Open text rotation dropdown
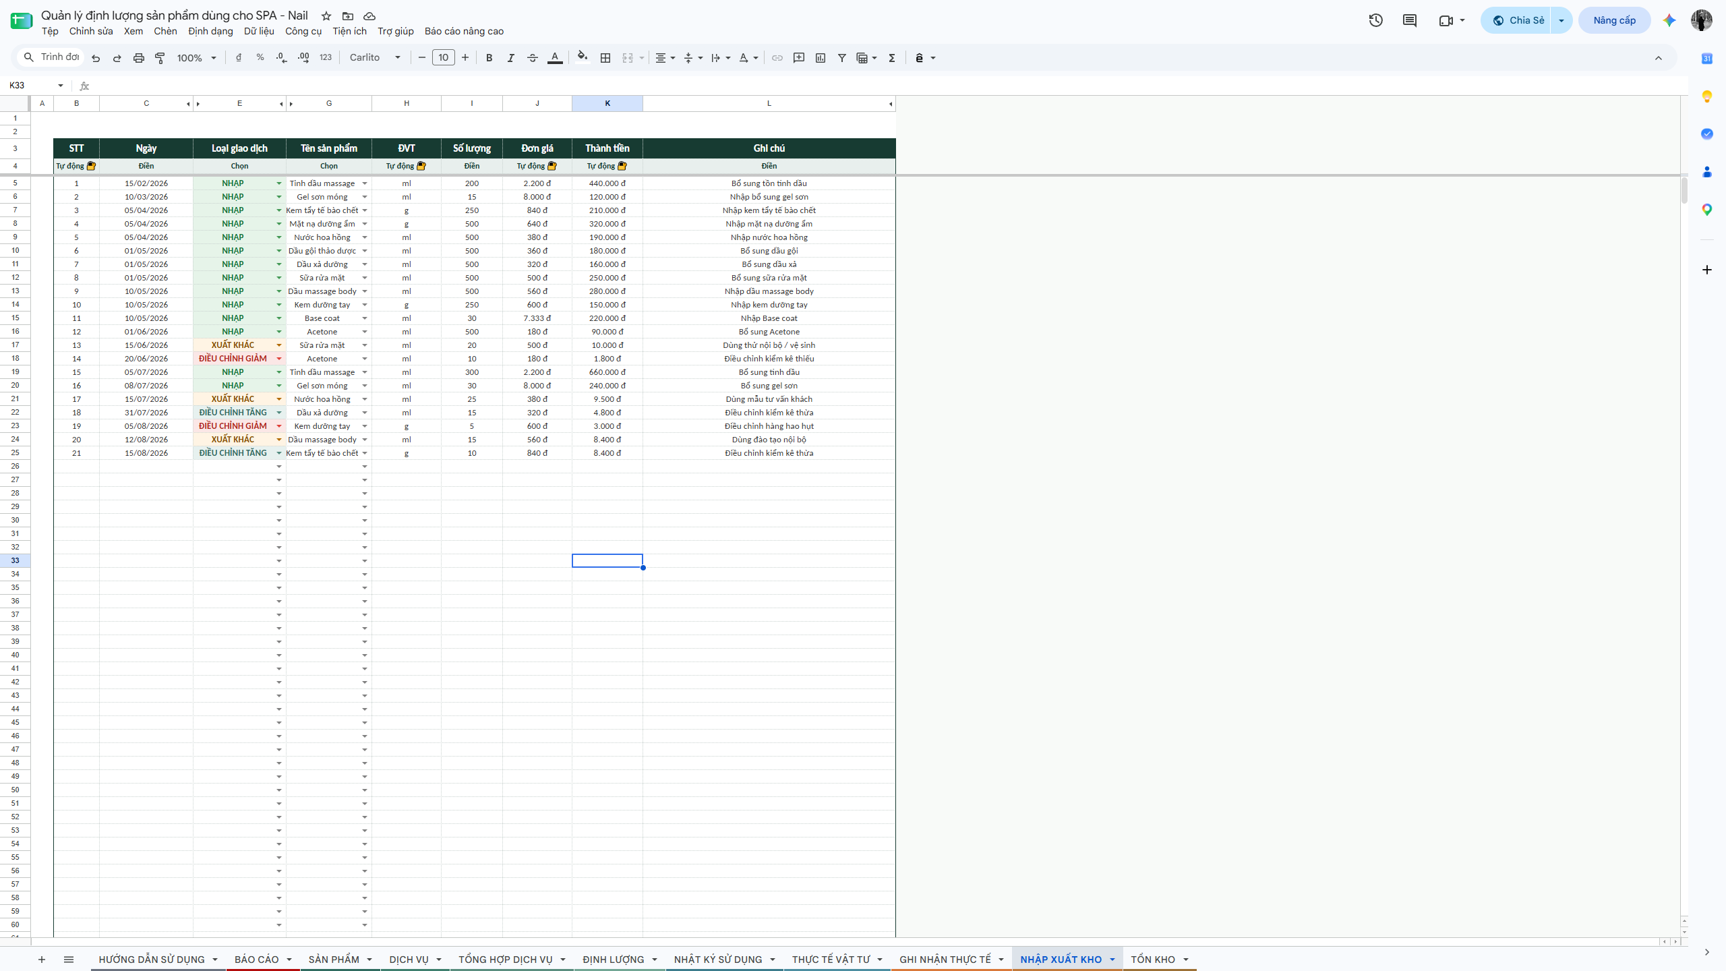This screenshot has width=1726, height=971. point(748,58)
